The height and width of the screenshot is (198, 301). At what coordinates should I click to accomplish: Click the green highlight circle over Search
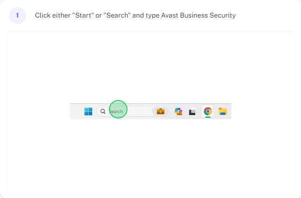point(118,109)
